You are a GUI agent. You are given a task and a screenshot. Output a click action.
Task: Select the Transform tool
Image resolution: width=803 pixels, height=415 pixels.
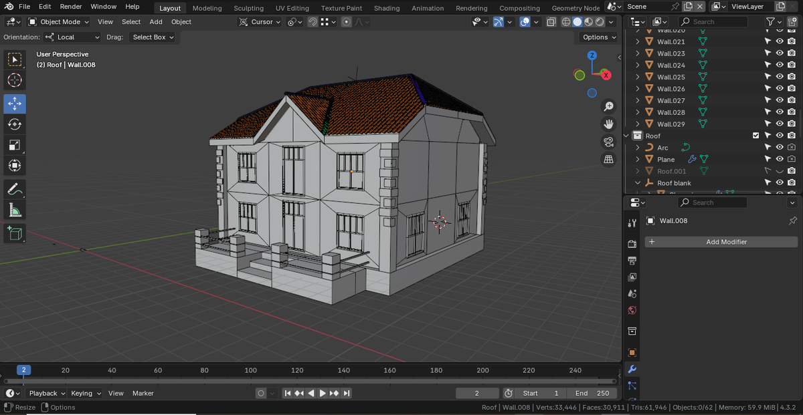[x=15, y=166]
